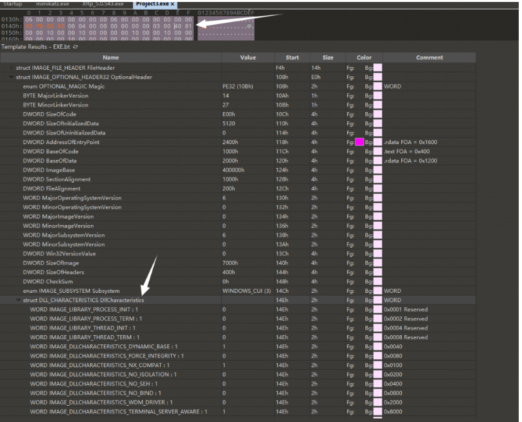Image resolution: width=522 pixels, height=422 pixels.
Task: Click the Color column header
Action: (x=364, y=57)
